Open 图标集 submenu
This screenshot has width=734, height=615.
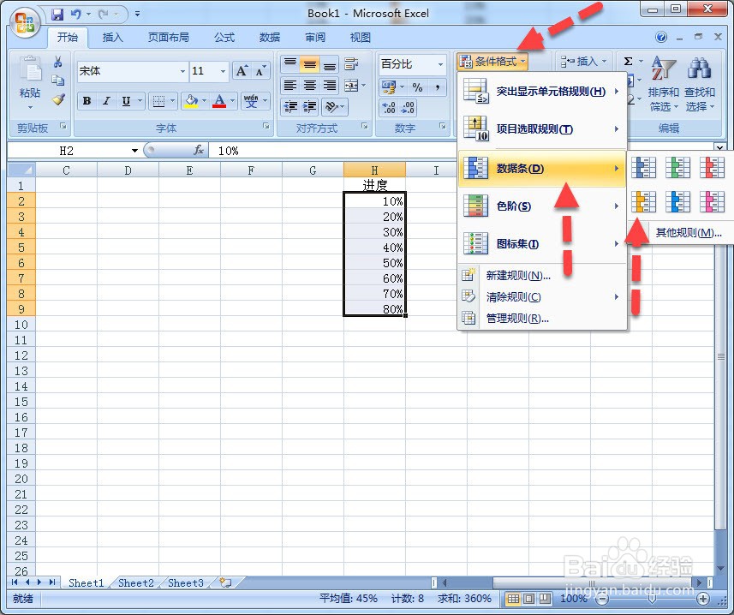[x=541, y=243]
